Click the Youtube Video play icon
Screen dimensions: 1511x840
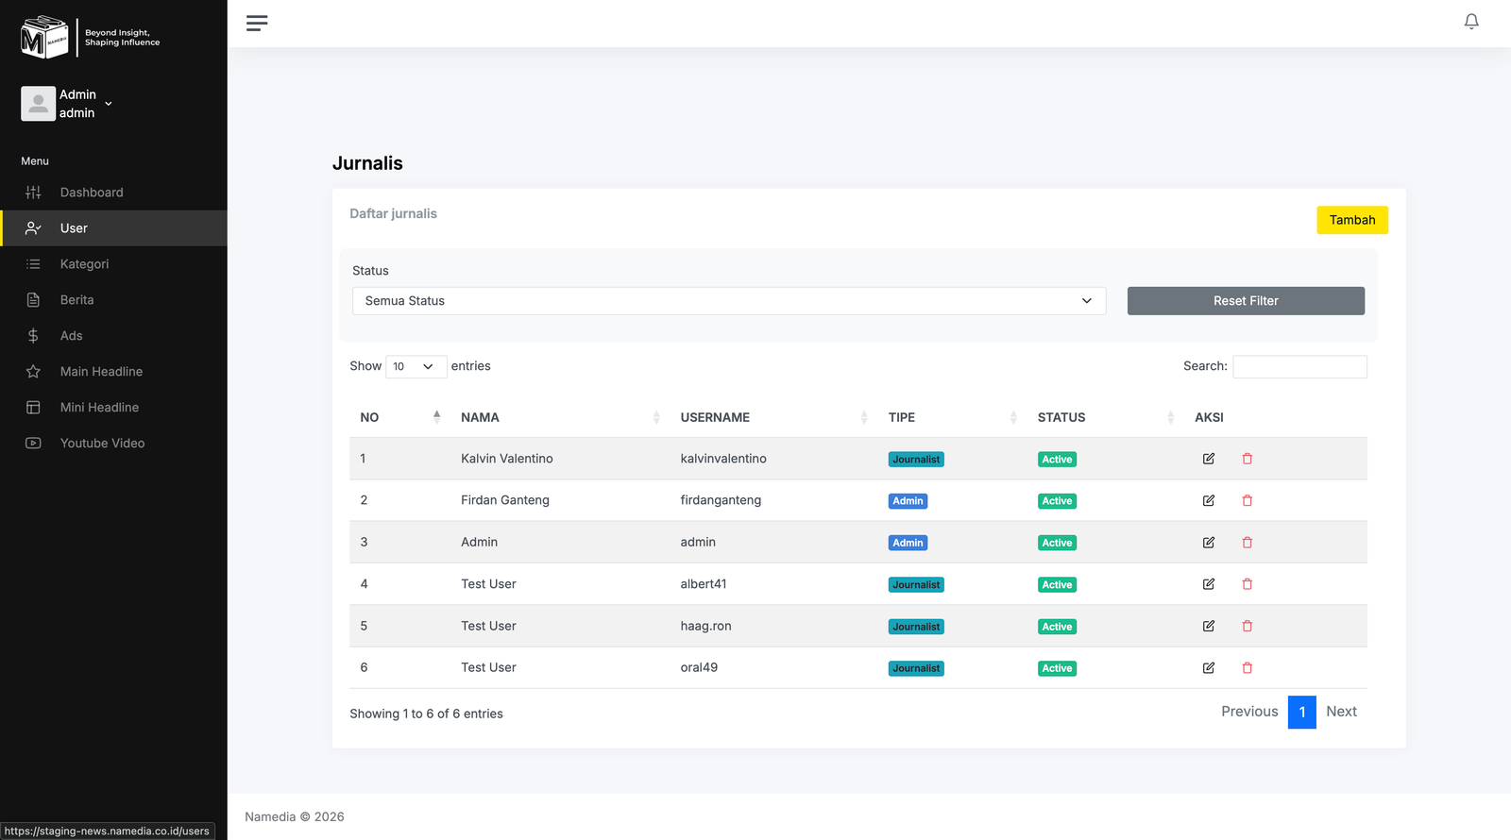pyautogui.click(x=33, y=444)
